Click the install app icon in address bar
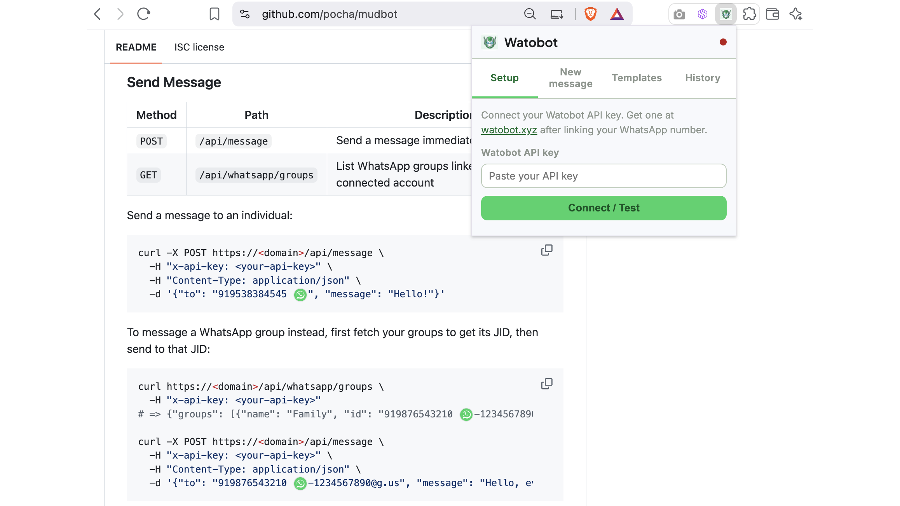 pos(557,14)
